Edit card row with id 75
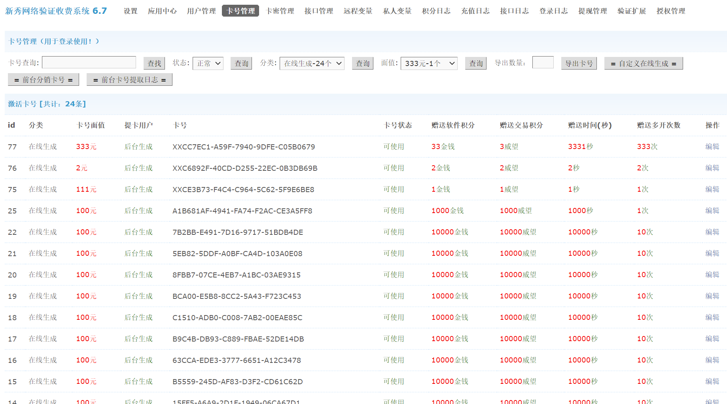This screenshot has width=727, height=404. pyautogui.click(x=712, y=189)
